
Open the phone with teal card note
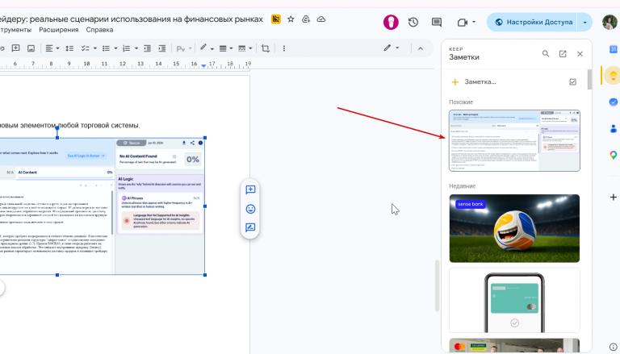[514, 300]
